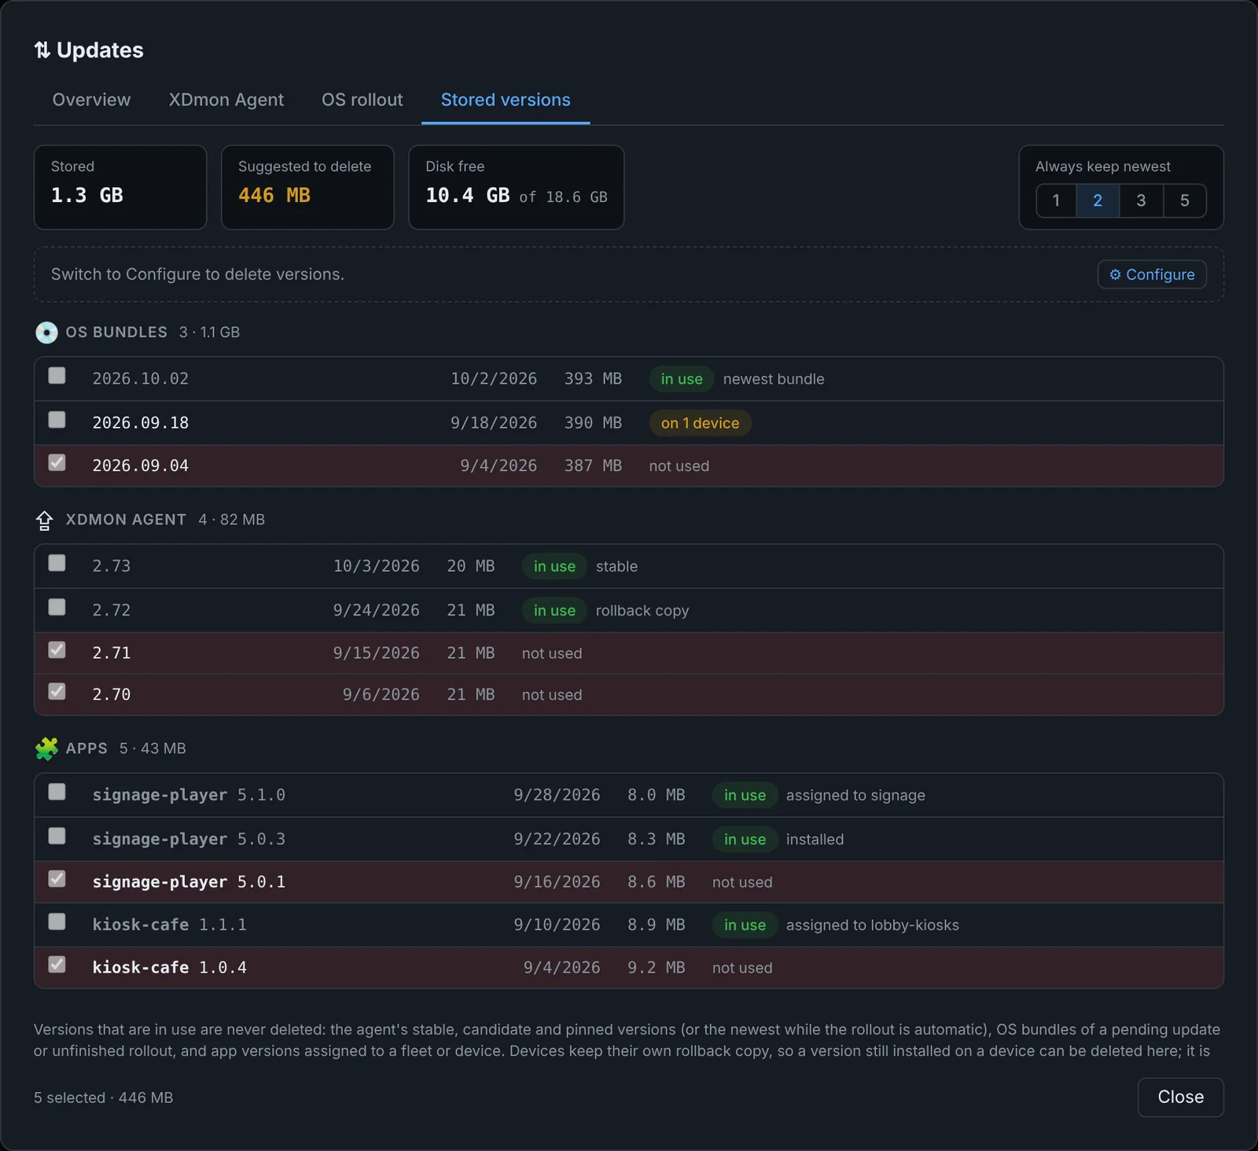Tick the checkbox for agent 2.72

(57, 607)
